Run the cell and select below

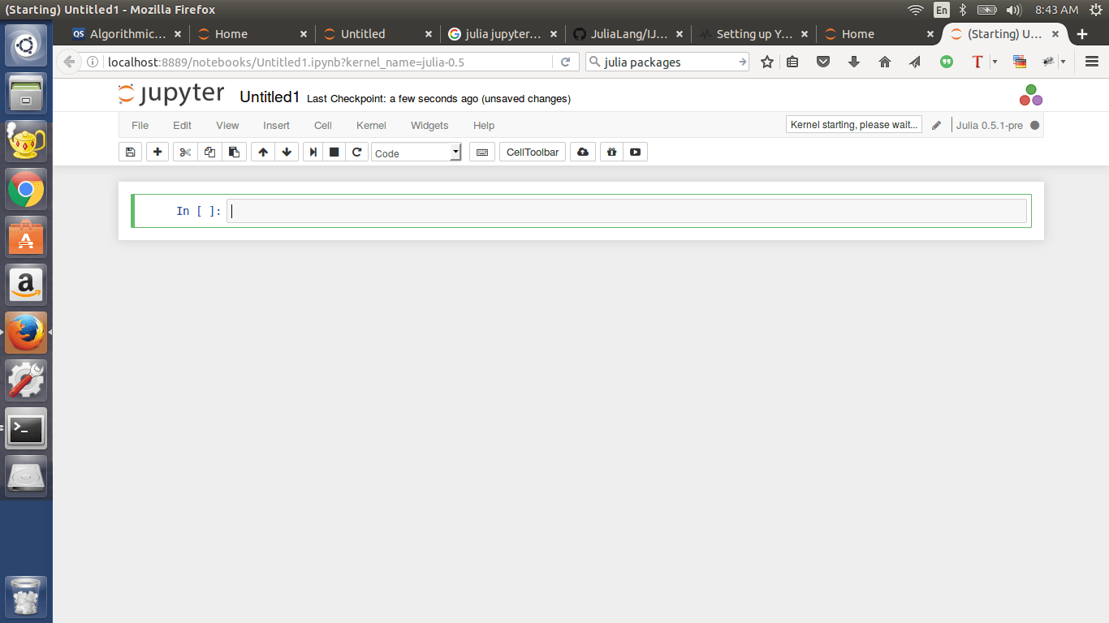pyautogui.click(x=313, y=152)
